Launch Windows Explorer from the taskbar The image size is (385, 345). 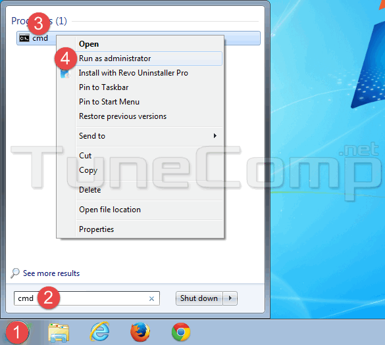click(x=59, y=333)
